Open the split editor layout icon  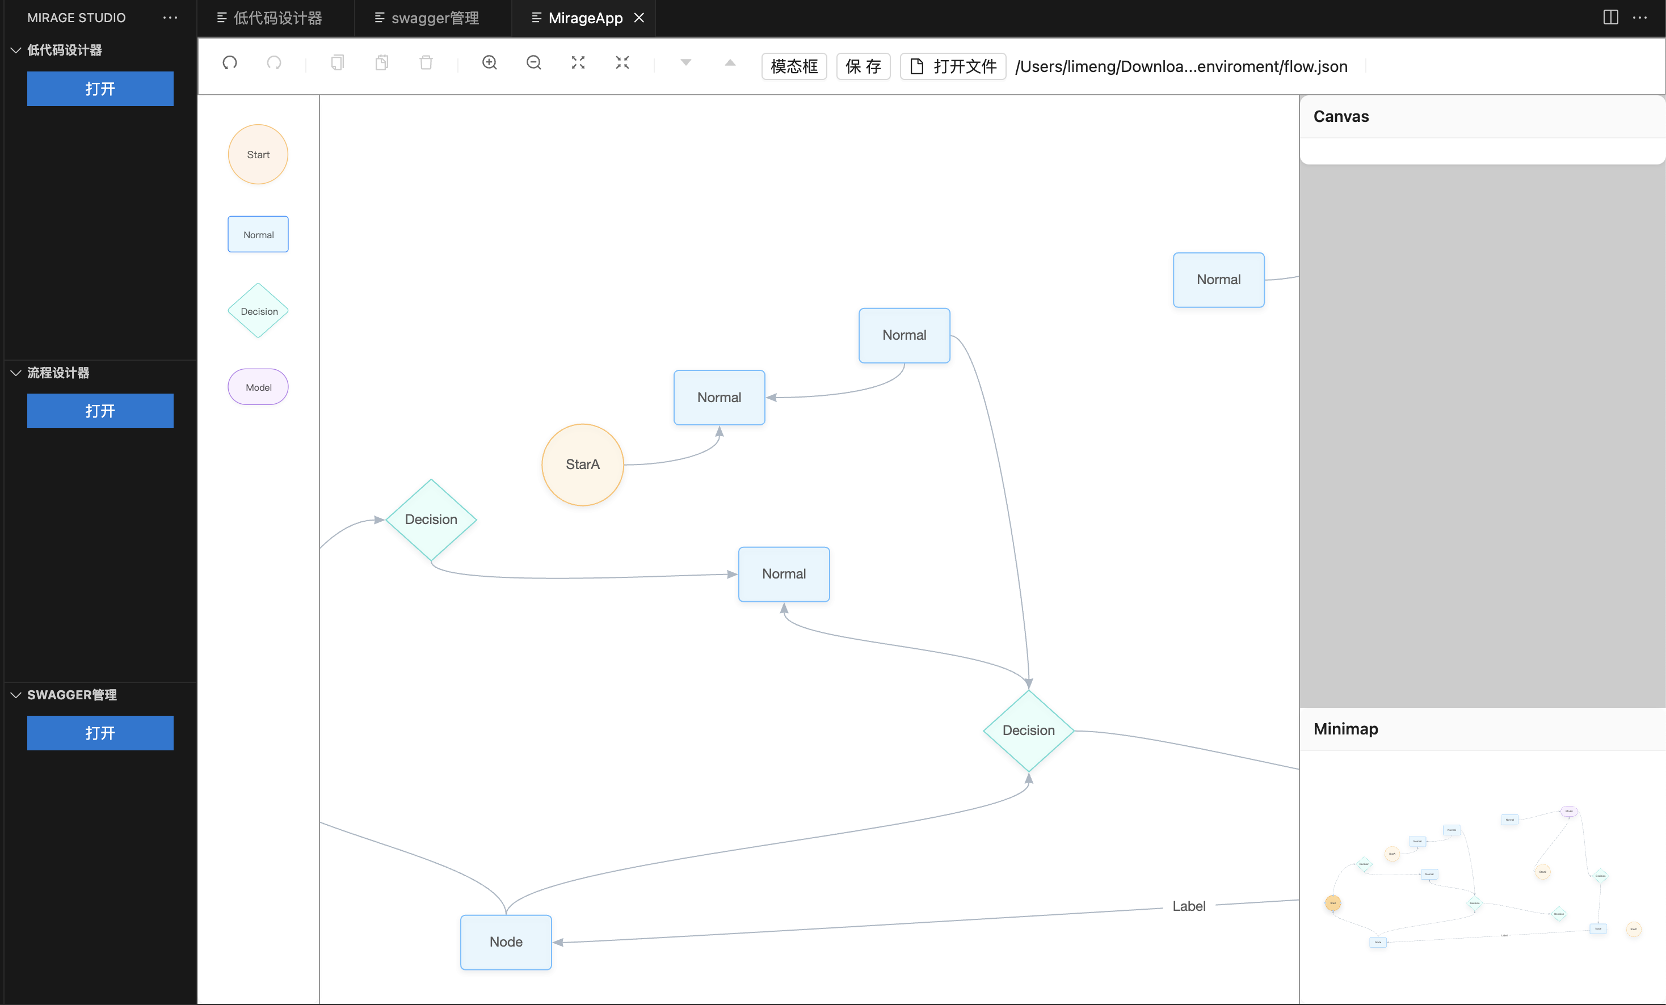pos(1611,18)
